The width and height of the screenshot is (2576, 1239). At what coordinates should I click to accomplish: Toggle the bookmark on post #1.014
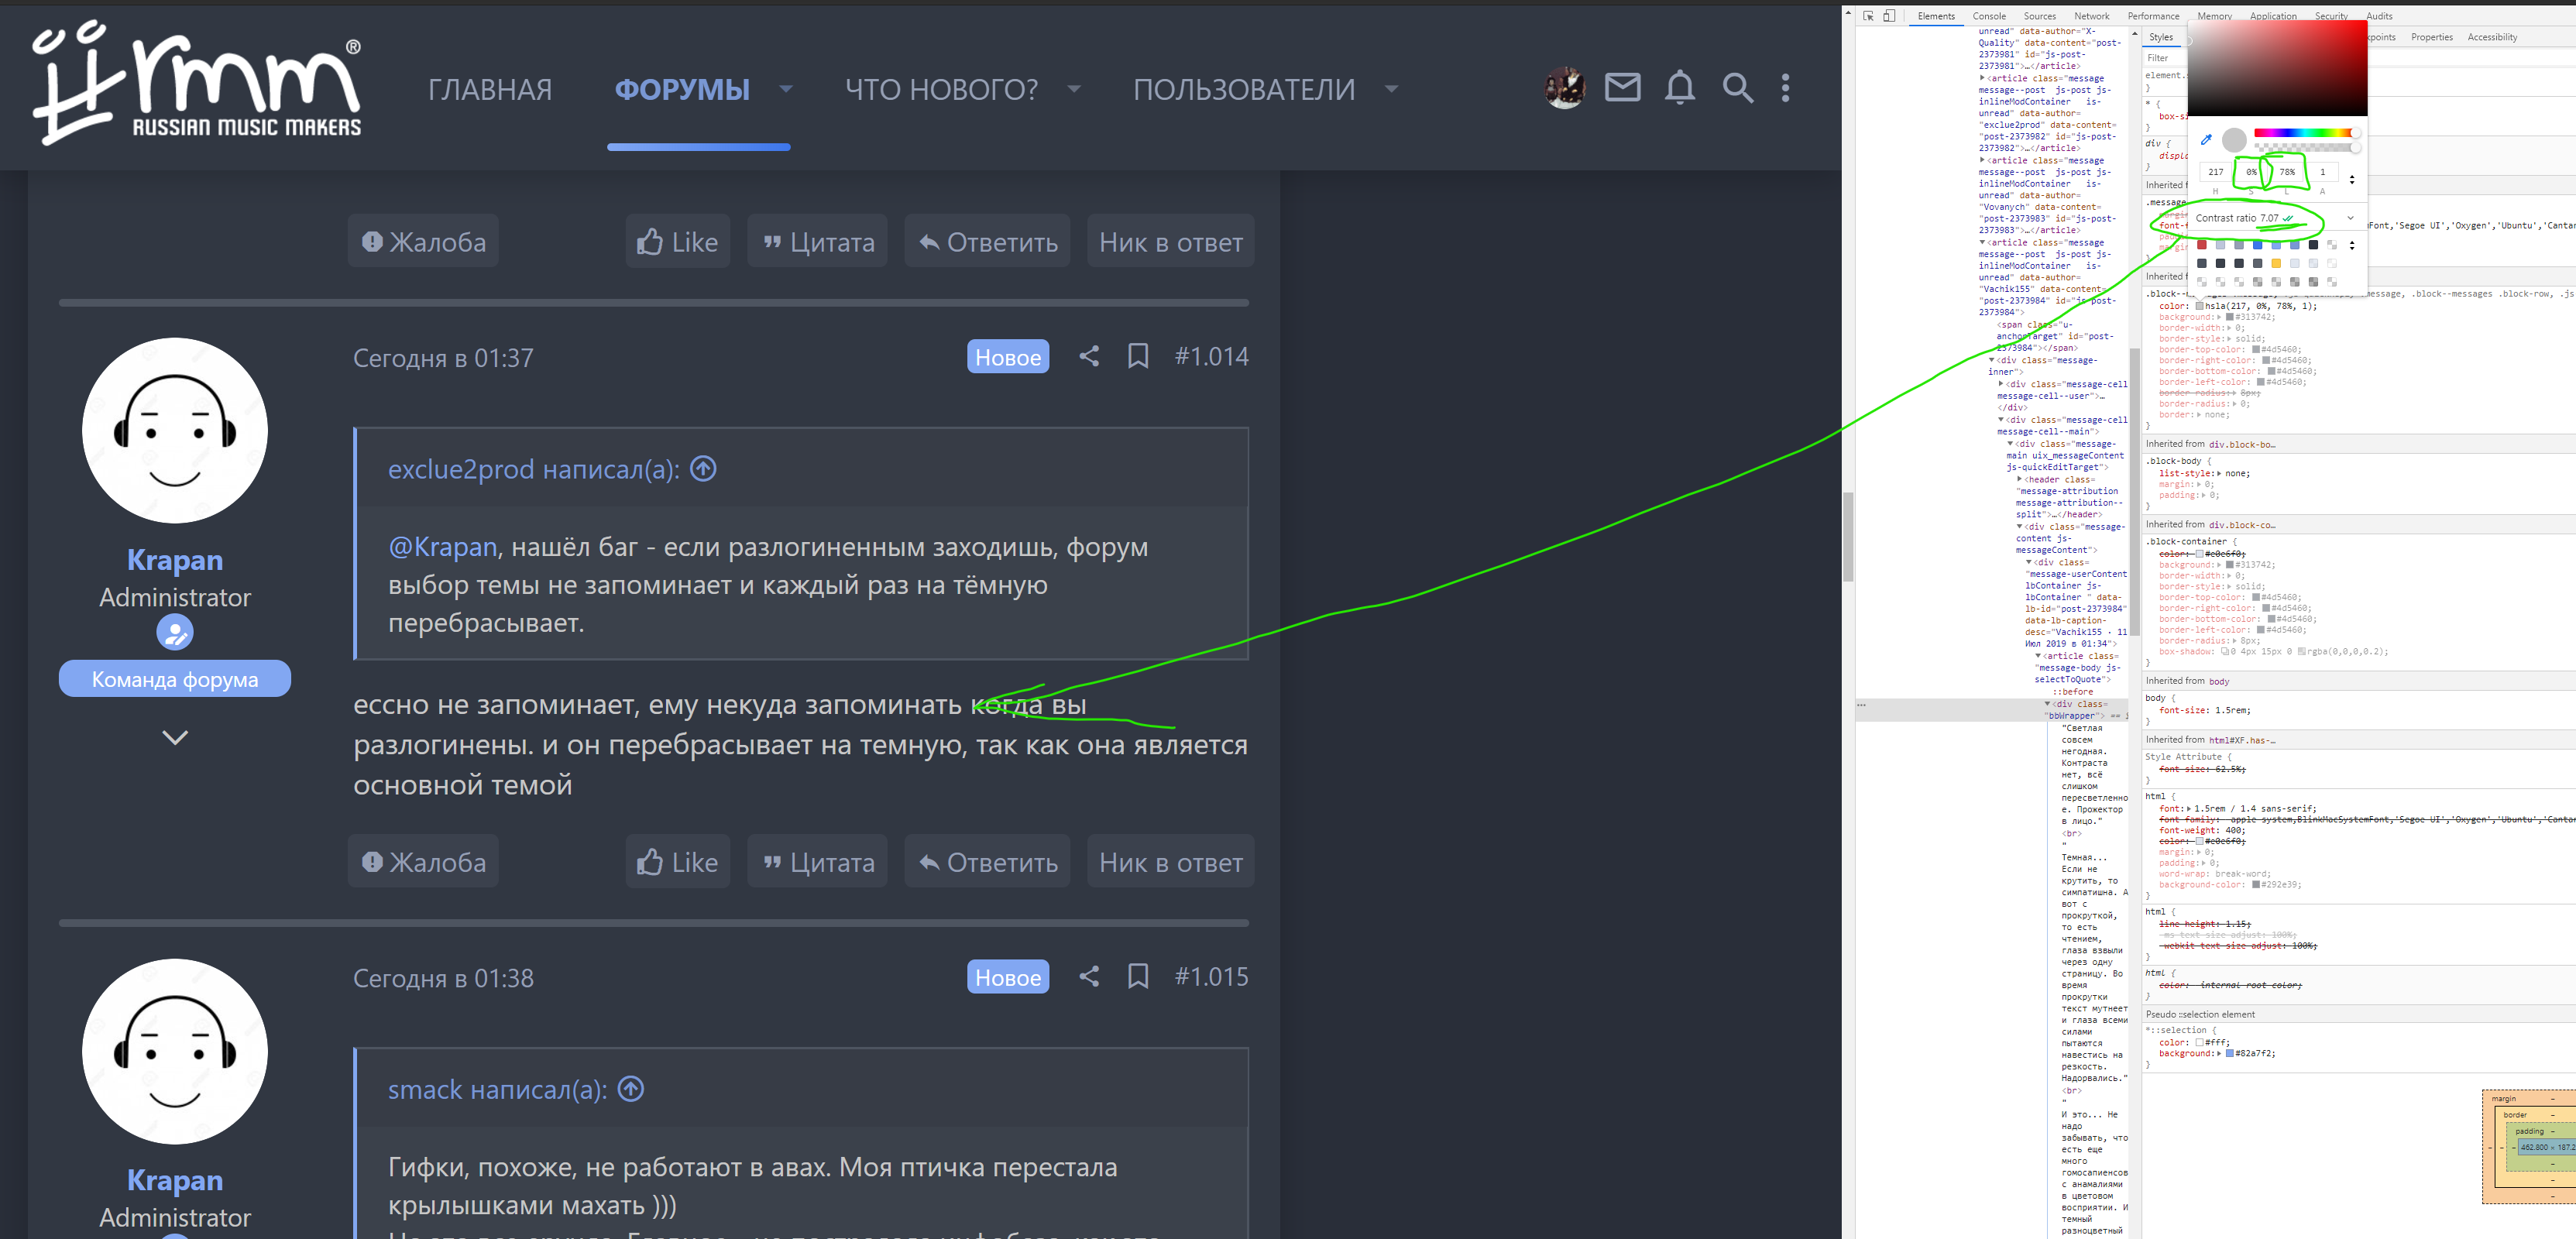(1137, 356)
